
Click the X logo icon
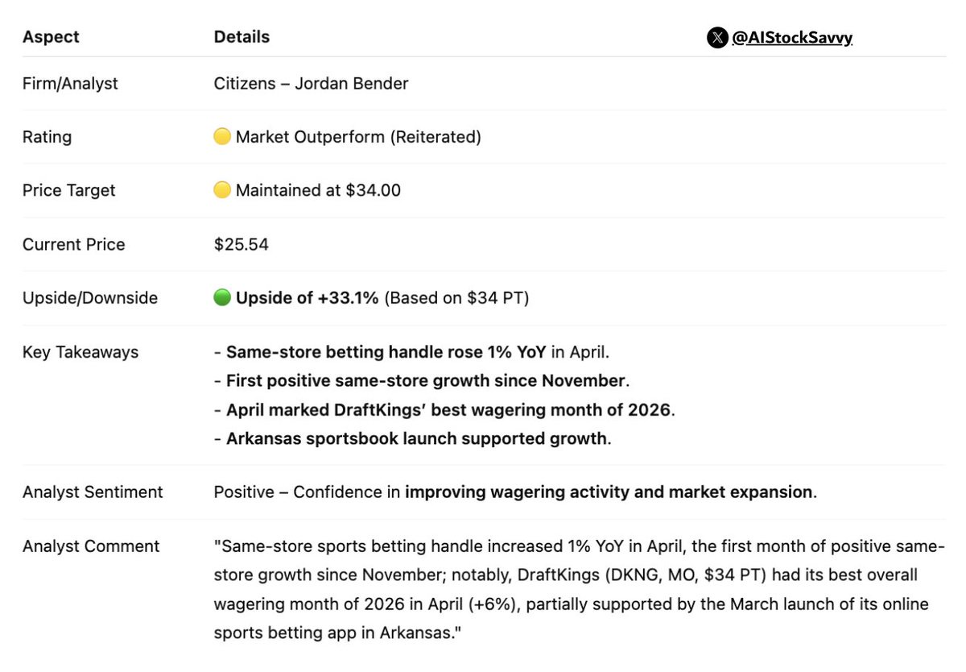pos(717,38)
